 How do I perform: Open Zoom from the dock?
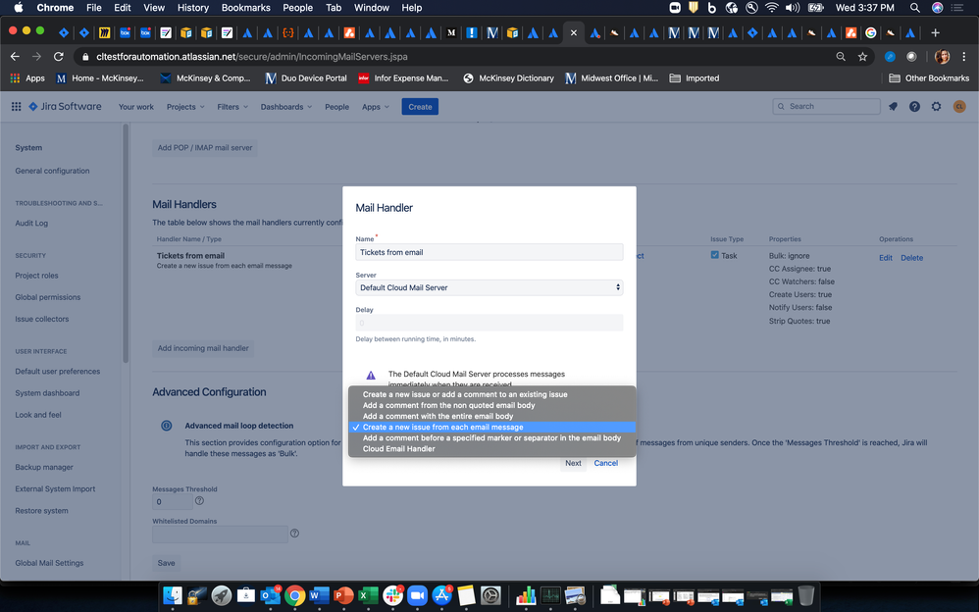click(417, 595)
